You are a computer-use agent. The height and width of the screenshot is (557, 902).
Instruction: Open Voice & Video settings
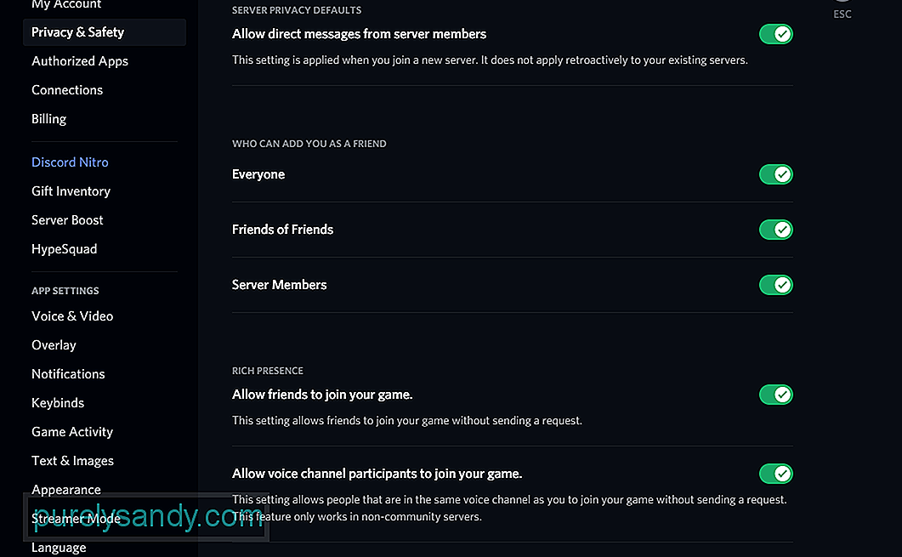72,315
